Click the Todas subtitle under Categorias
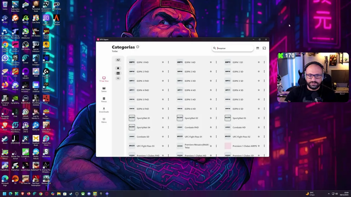This screenshot has width=351, height=197. (115, 51)
